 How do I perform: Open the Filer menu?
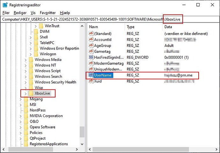click(x=6, y=13)
